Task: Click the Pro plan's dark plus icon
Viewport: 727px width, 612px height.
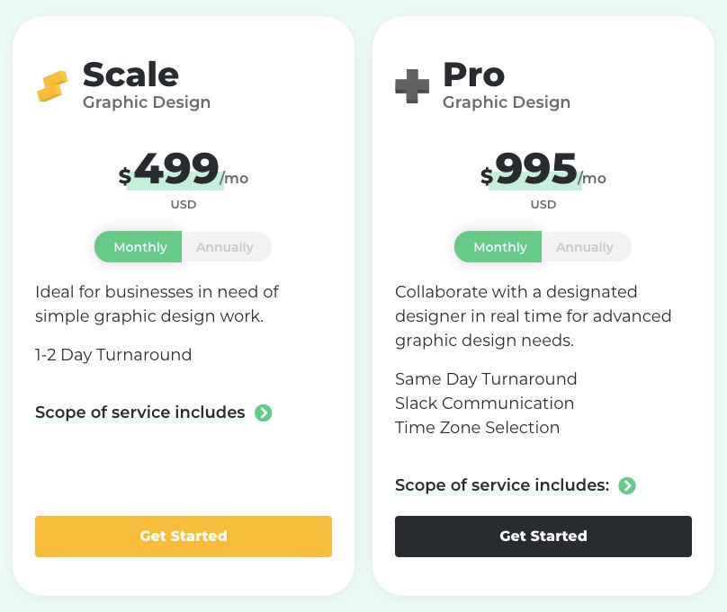Action: [411, 85]
